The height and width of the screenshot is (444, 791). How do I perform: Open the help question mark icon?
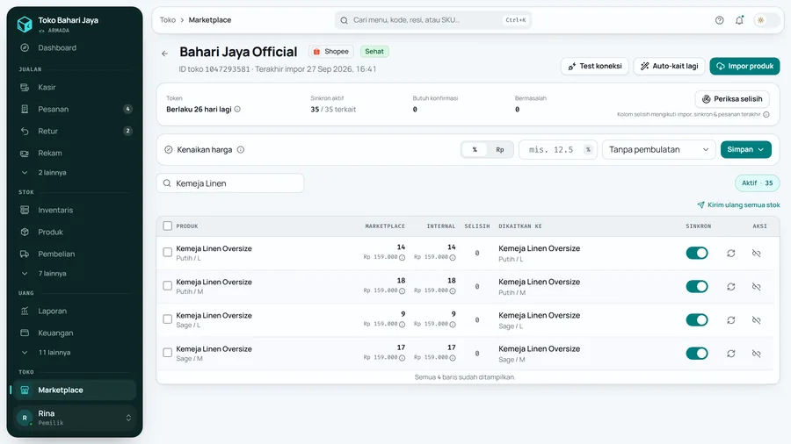719,20
